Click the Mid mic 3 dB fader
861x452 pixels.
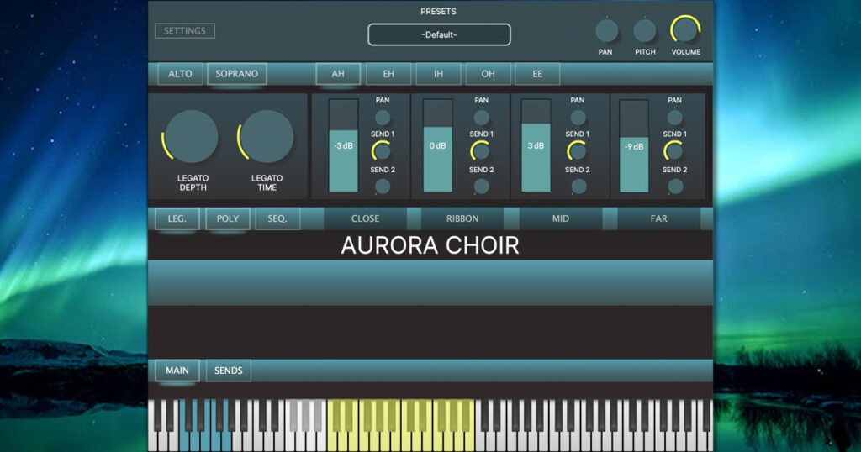[536, 145]
